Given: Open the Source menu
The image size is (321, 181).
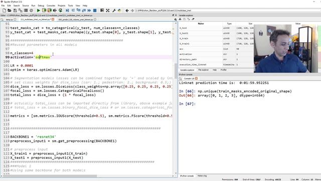Looking at the screenshot, I should pyautogui.click(x=26, y=6).
